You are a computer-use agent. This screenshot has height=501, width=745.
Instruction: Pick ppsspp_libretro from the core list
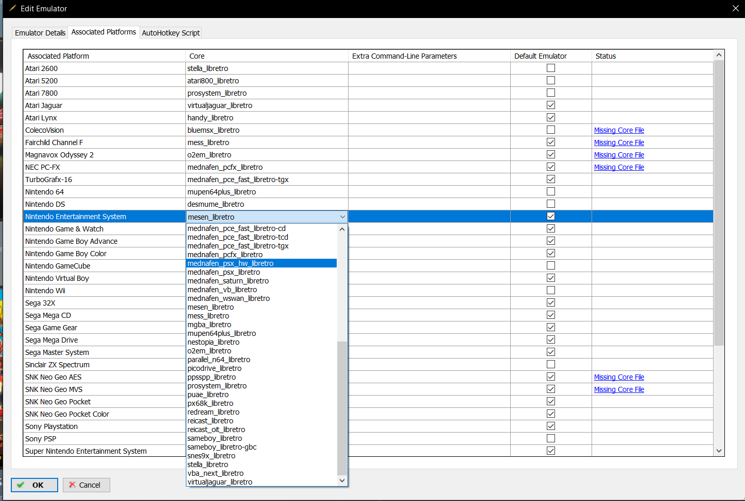coord(262,377)
